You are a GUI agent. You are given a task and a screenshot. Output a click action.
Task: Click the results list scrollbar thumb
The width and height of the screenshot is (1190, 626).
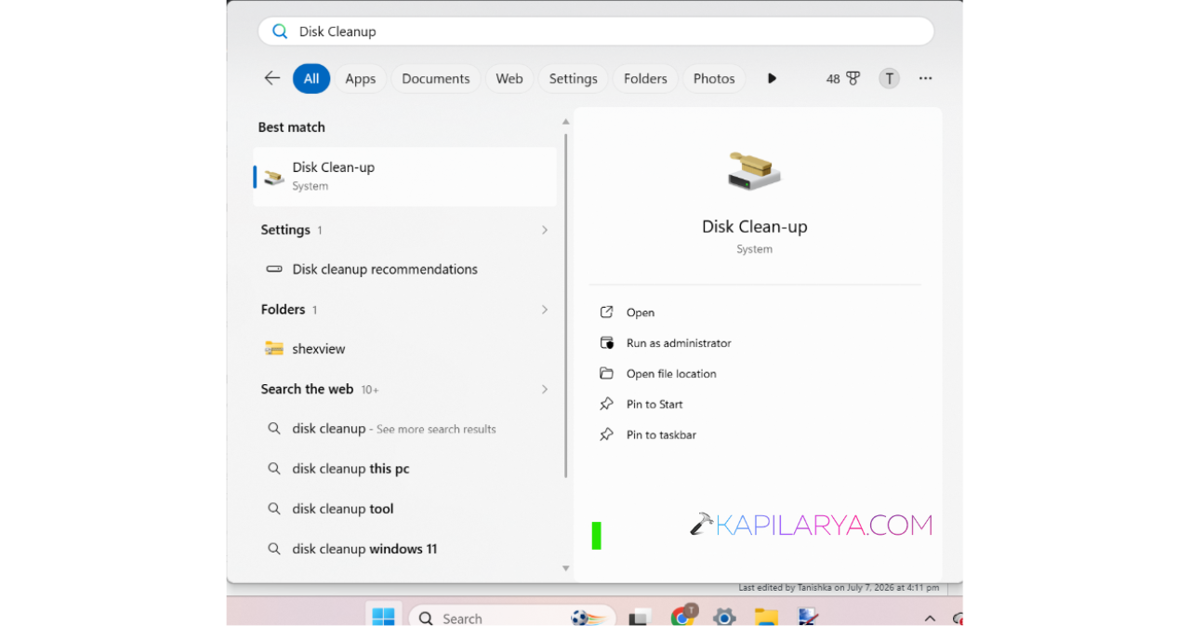tap(565, 305)
